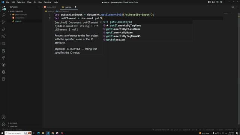
Task: Click VS Code icon in taskbar
Action: click(x=48, y=133)
